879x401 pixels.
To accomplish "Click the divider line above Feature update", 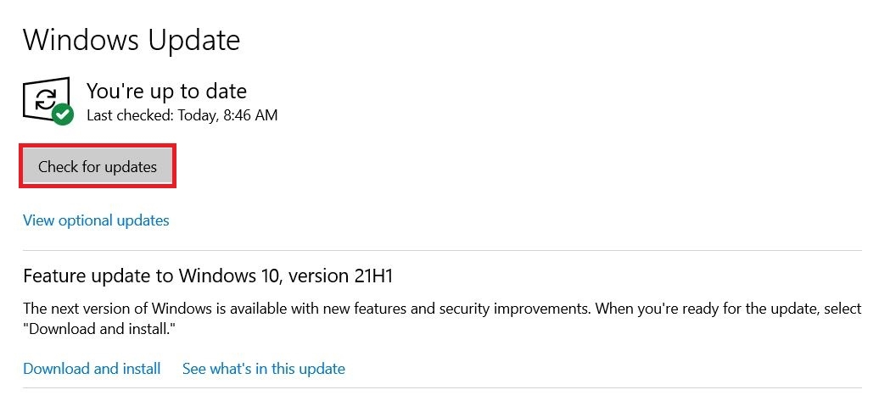I will click(441, 250).
